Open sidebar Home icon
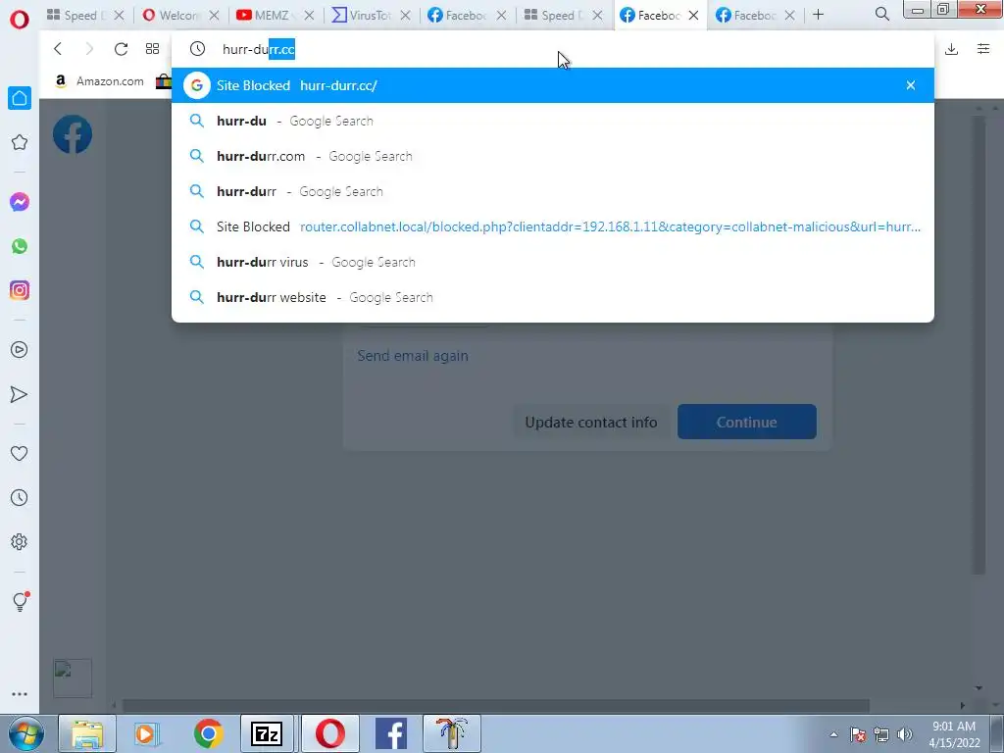The width and height of the screenshot is (1004, 753). 20,98
